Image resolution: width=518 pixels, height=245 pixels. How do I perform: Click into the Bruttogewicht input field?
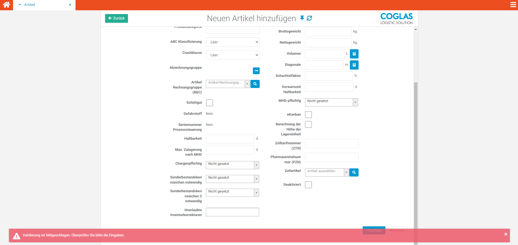328,32
